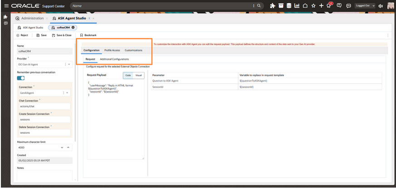Close the coffeeCRM sub-tab
The height and width of the screenshot is (188, 396).
[73, 28]
